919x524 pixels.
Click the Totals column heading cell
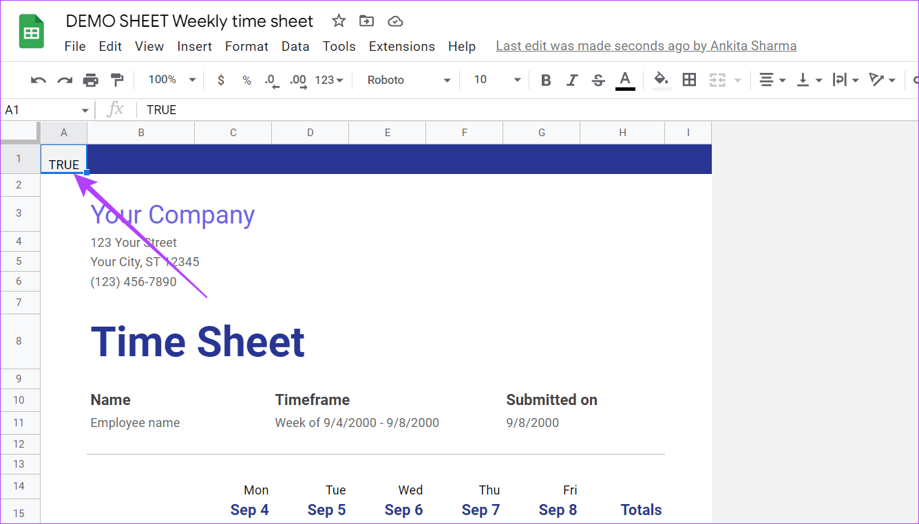(x=642, y=510)
